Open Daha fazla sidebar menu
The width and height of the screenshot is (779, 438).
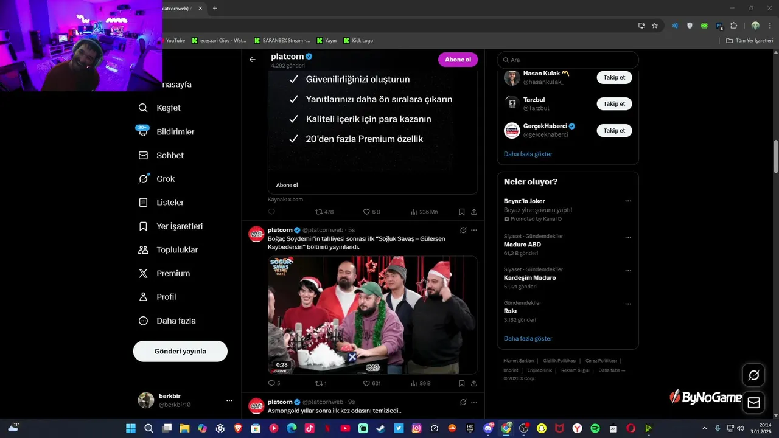[x=167, y=321]
